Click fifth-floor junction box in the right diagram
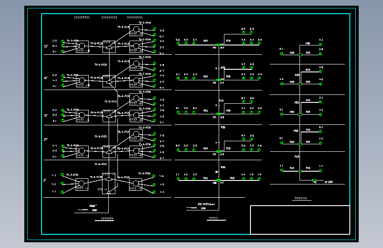 point(300,55)
